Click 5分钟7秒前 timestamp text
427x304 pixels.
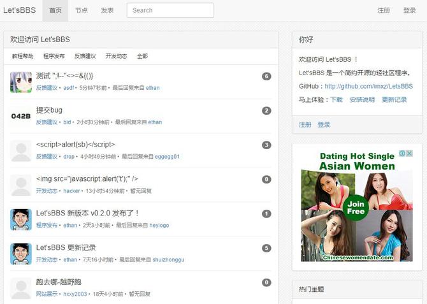(x=93, y=88)
